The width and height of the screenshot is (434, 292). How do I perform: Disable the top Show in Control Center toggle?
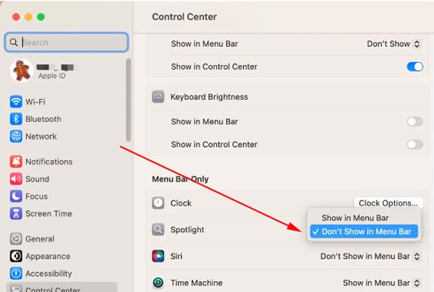(414, 67)
